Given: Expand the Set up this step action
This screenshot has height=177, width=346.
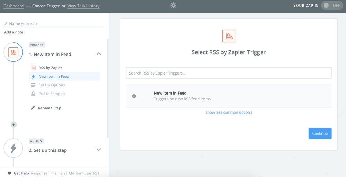Looking at the screenshot, I should coord(99,150).
